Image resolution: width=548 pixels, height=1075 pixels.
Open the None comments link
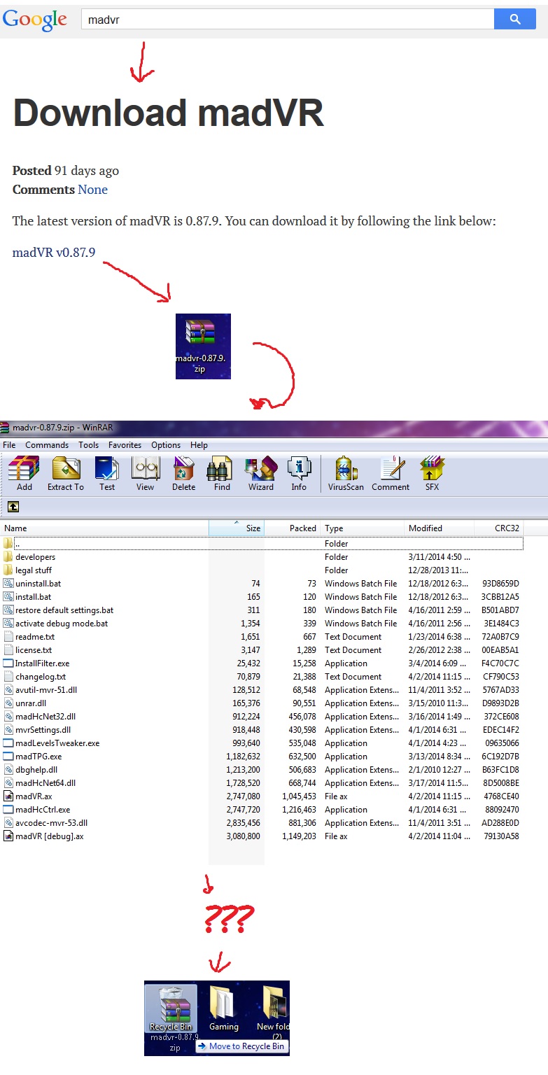[92, 190]
